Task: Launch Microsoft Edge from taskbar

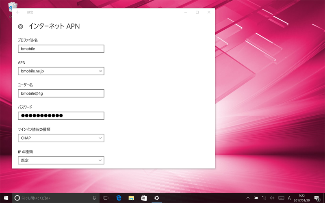Action: (x=119, y=198)
